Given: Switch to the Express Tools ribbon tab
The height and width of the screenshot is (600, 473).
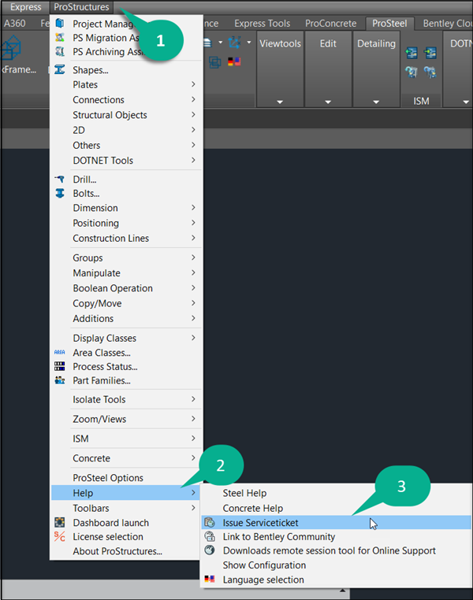Looking at the screenshot, I should coord(262,24).
